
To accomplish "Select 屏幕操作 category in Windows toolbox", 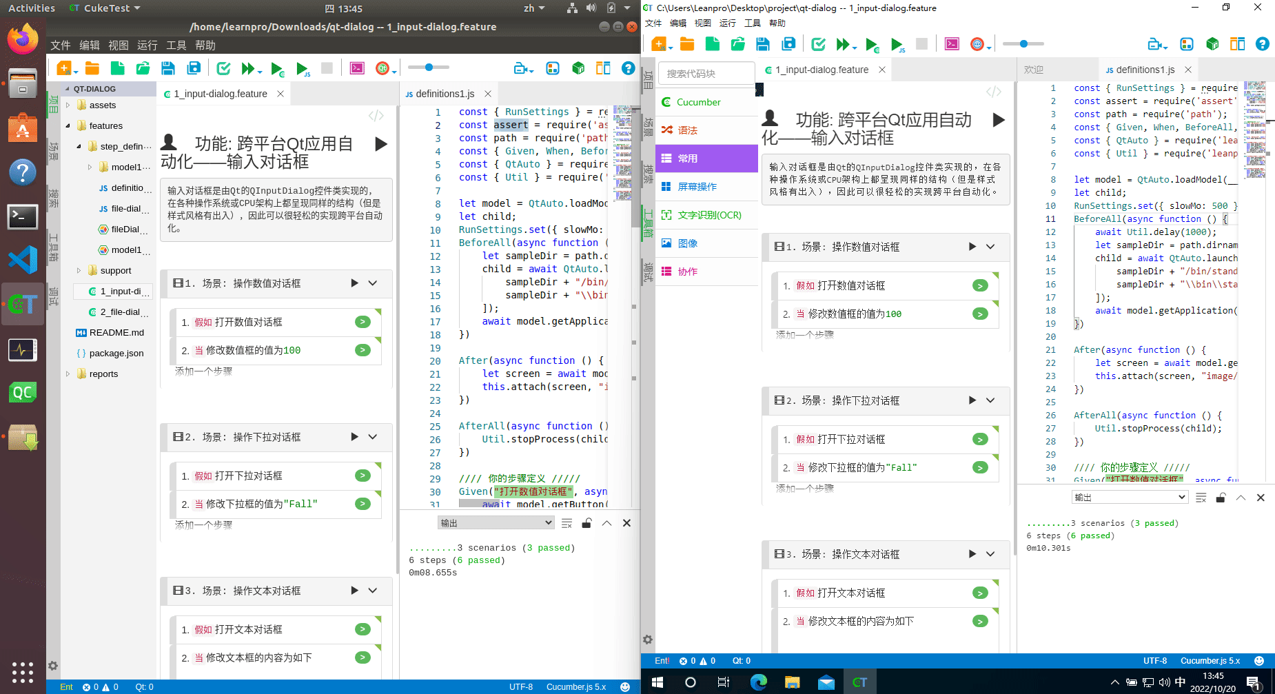I will pos(706,187).
